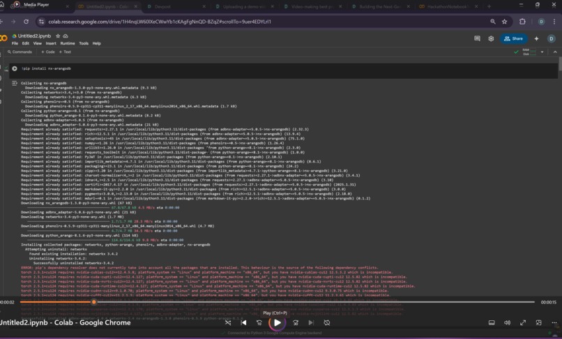
Task: Click the RAM and Disk usage indicator
Action: (x=529, y=52)
